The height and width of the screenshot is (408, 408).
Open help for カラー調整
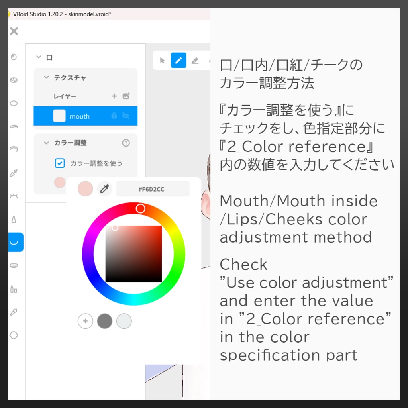[x=126, y=143]
